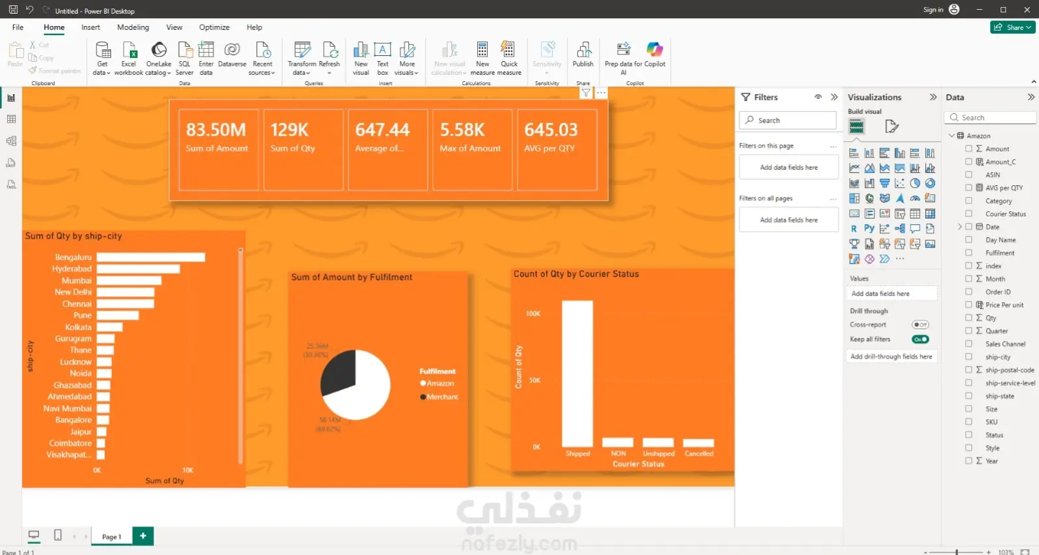Click the Data pane search box
The width and height of the screenshot is (1039, 555).
point(990,118)
